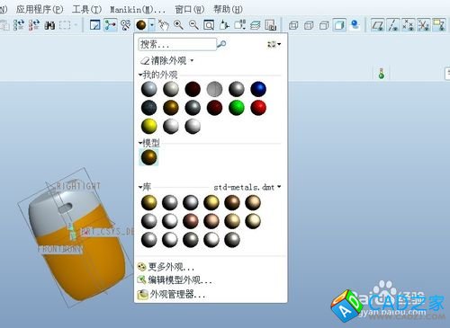The image size is (450, 328).
Task: Click the magnifier search icon in gallery
Action: tap(221, 44)
